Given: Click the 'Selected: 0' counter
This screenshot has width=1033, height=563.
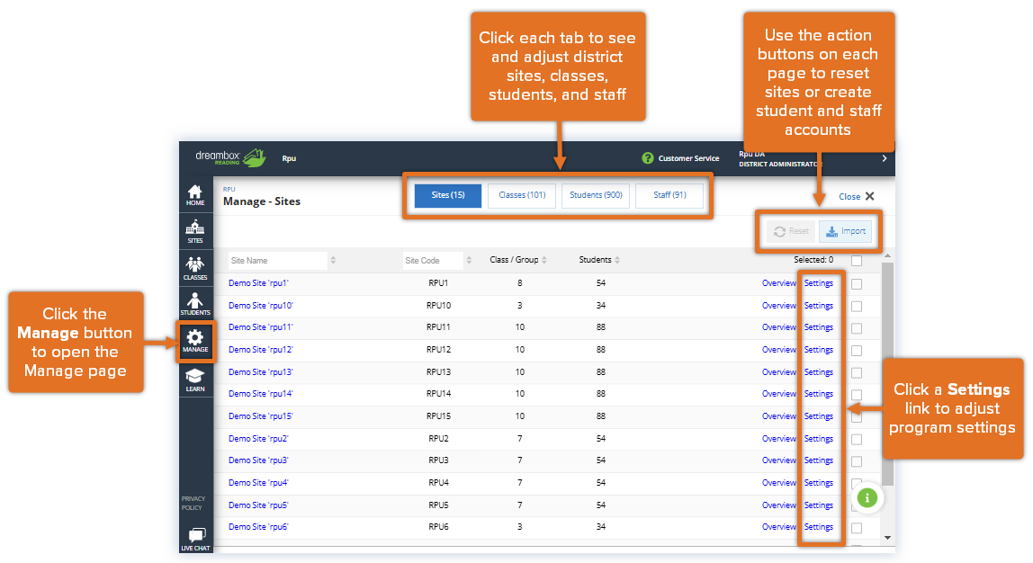Looking at the screenshot, I should 813,260.
